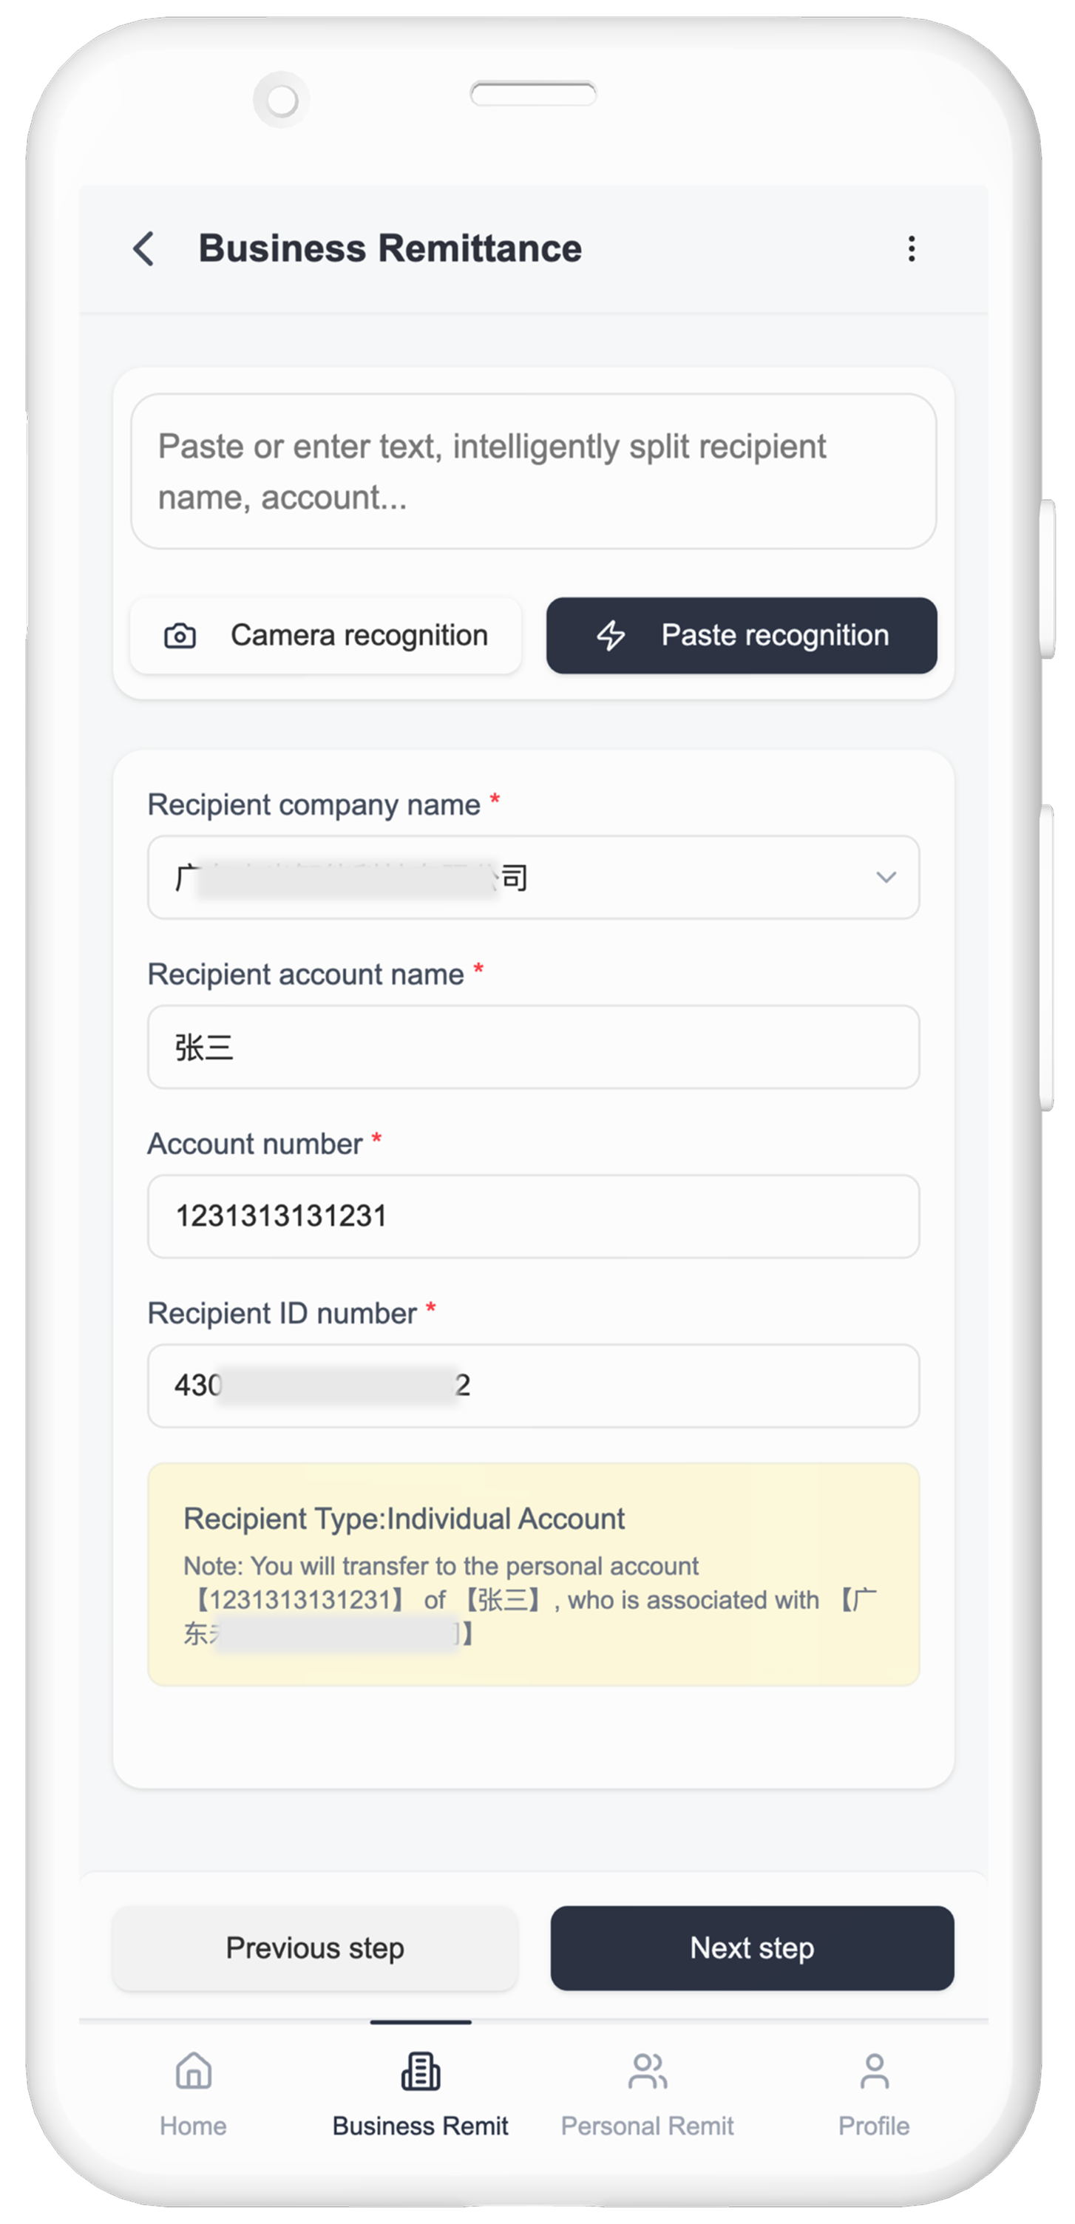
Task: Click the Previous step button
Action: [315, 1947]
